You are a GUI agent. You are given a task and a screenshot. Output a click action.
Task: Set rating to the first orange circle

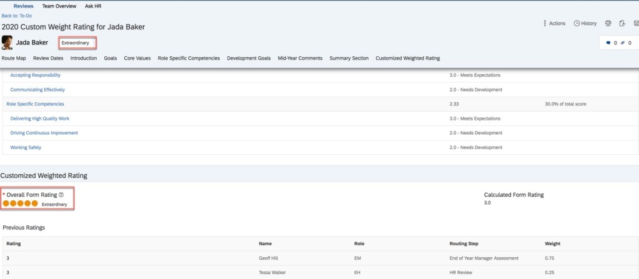pos(6,203)
